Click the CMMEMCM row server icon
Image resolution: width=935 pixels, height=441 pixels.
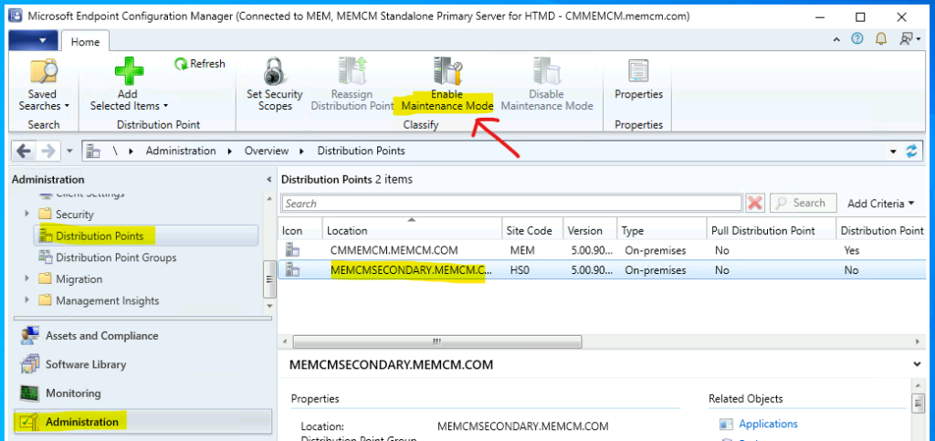292,250
